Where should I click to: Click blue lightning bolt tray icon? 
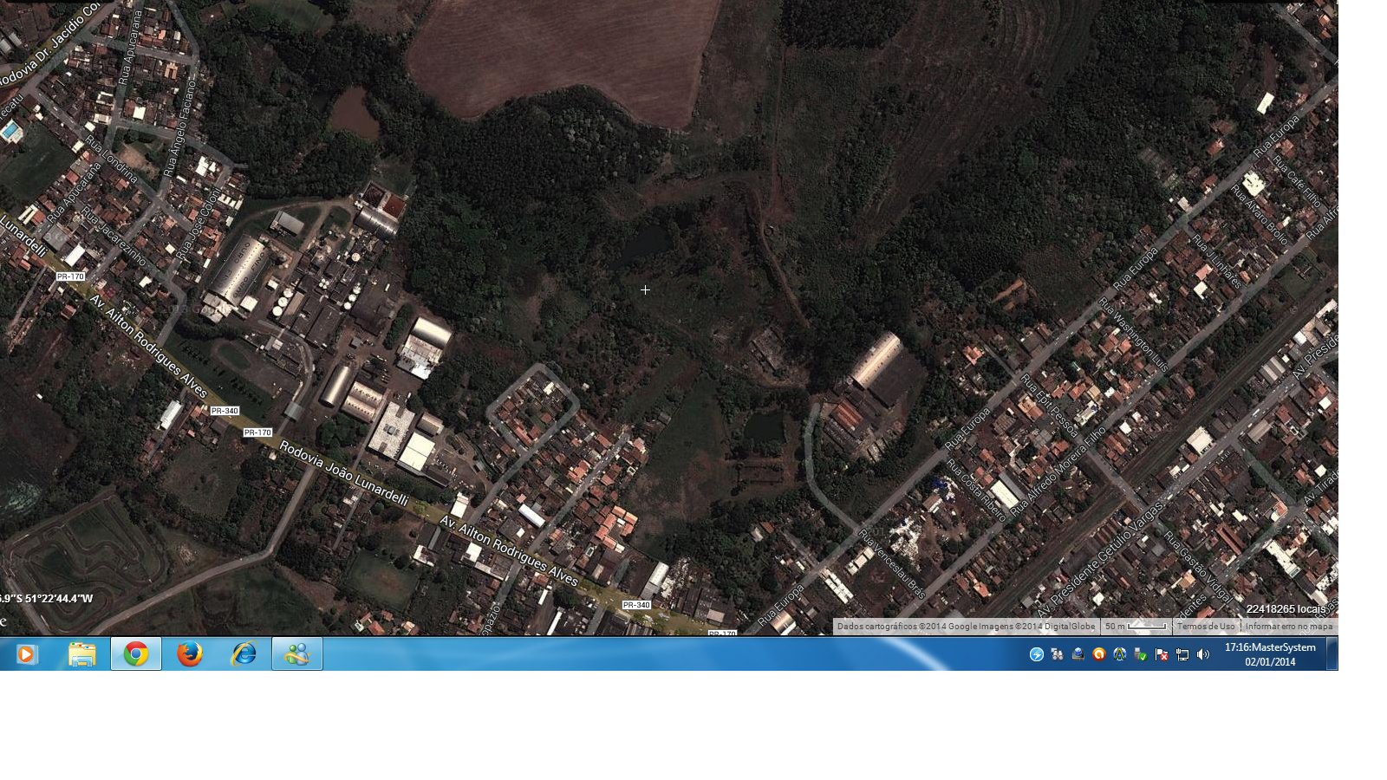pyautogui.click(x=1037, y=654)
